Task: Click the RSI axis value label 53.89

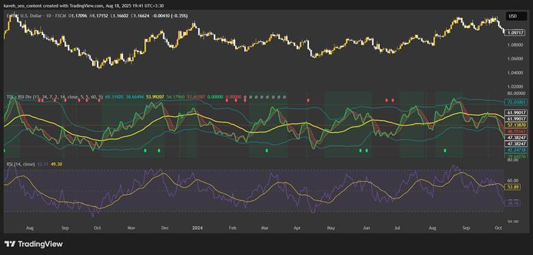Action: [512, 187]
